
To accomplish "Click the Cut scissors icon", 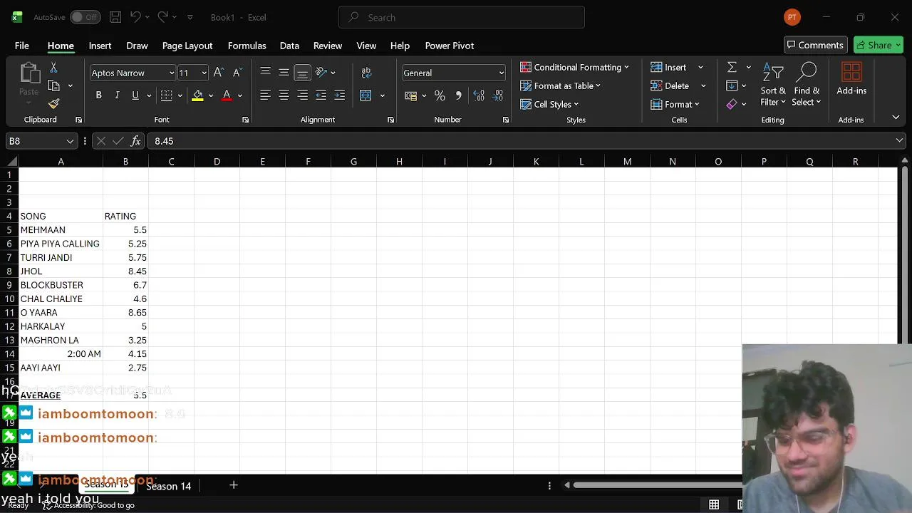I will [53, 68].
